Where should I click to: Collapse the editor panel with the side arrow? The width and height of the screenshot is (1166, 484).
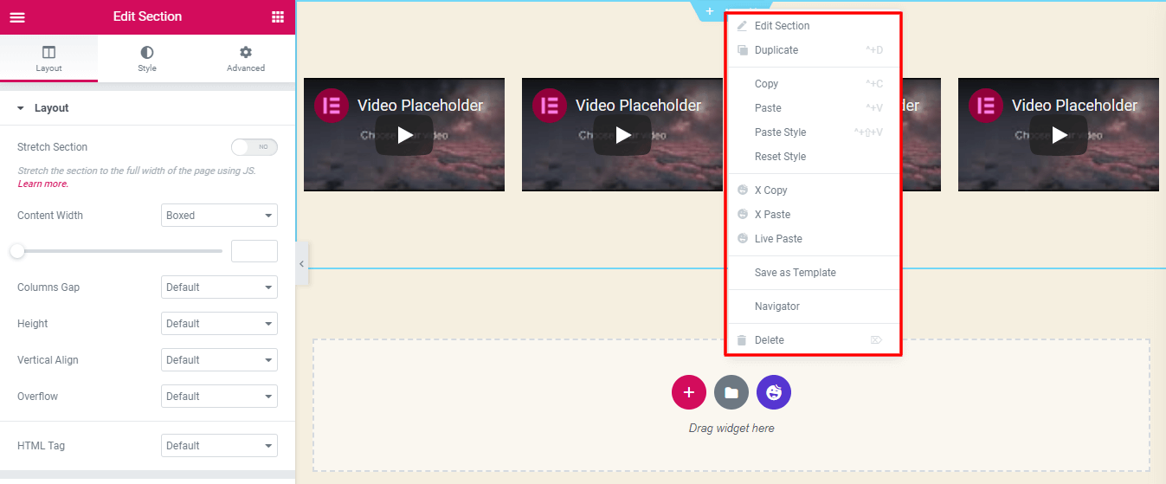point(302,264)
